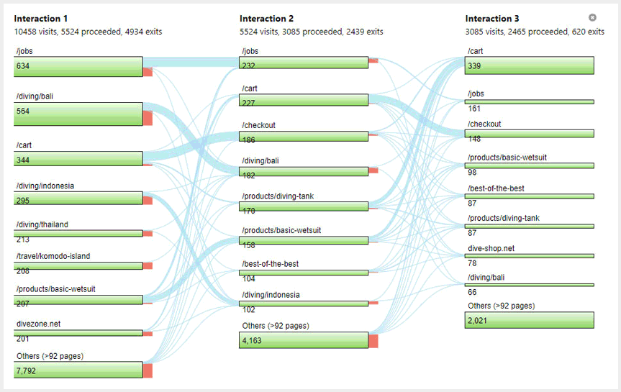The height and width of the screenshot is (392, 621).
Task: Click the /diving/thailand page label
Action: [x=42, y=224]
